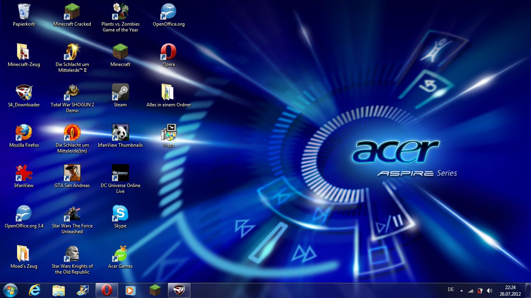Open the Fraps desktop shortcut
The image size is (531, 298).
(x=168, y=133)
